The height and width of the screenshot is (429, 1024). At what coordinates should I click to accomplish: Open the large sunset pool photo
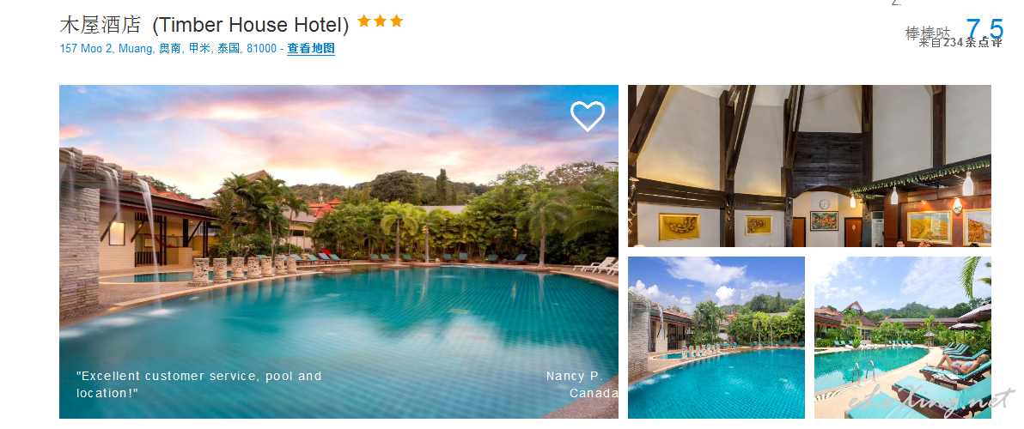(x=338, y=251)
